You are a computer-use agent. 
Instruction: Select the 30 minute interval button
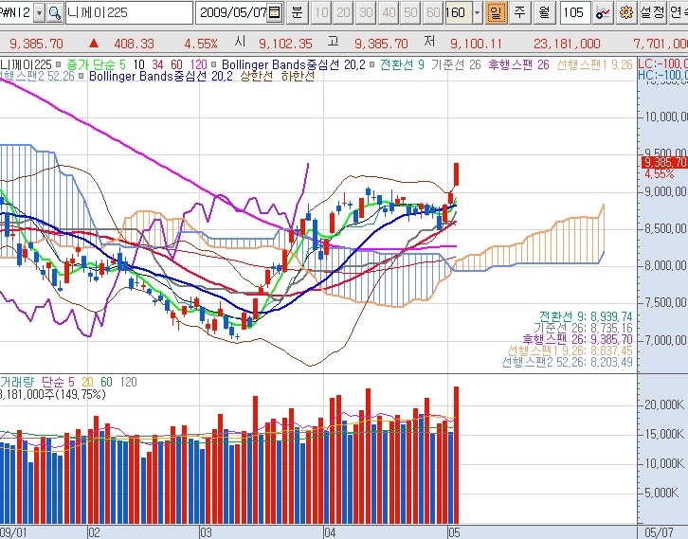coord(366,13)
